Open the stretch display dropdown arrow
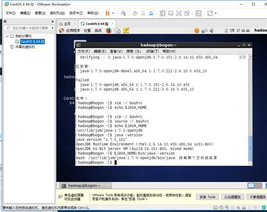 click(x=216, y=13)
